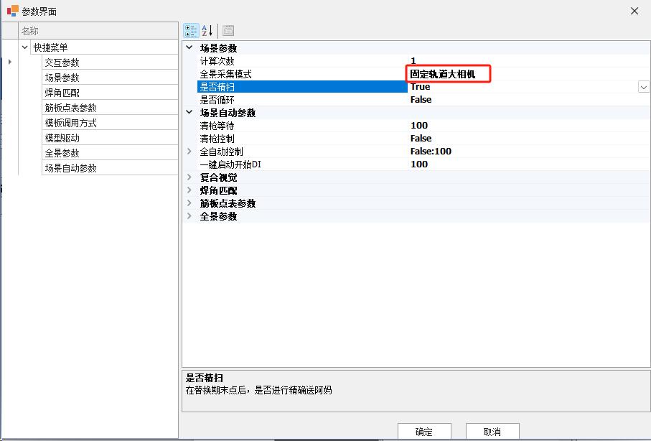
Task: Click the 是否循环 False value
Action: [421, 100]
